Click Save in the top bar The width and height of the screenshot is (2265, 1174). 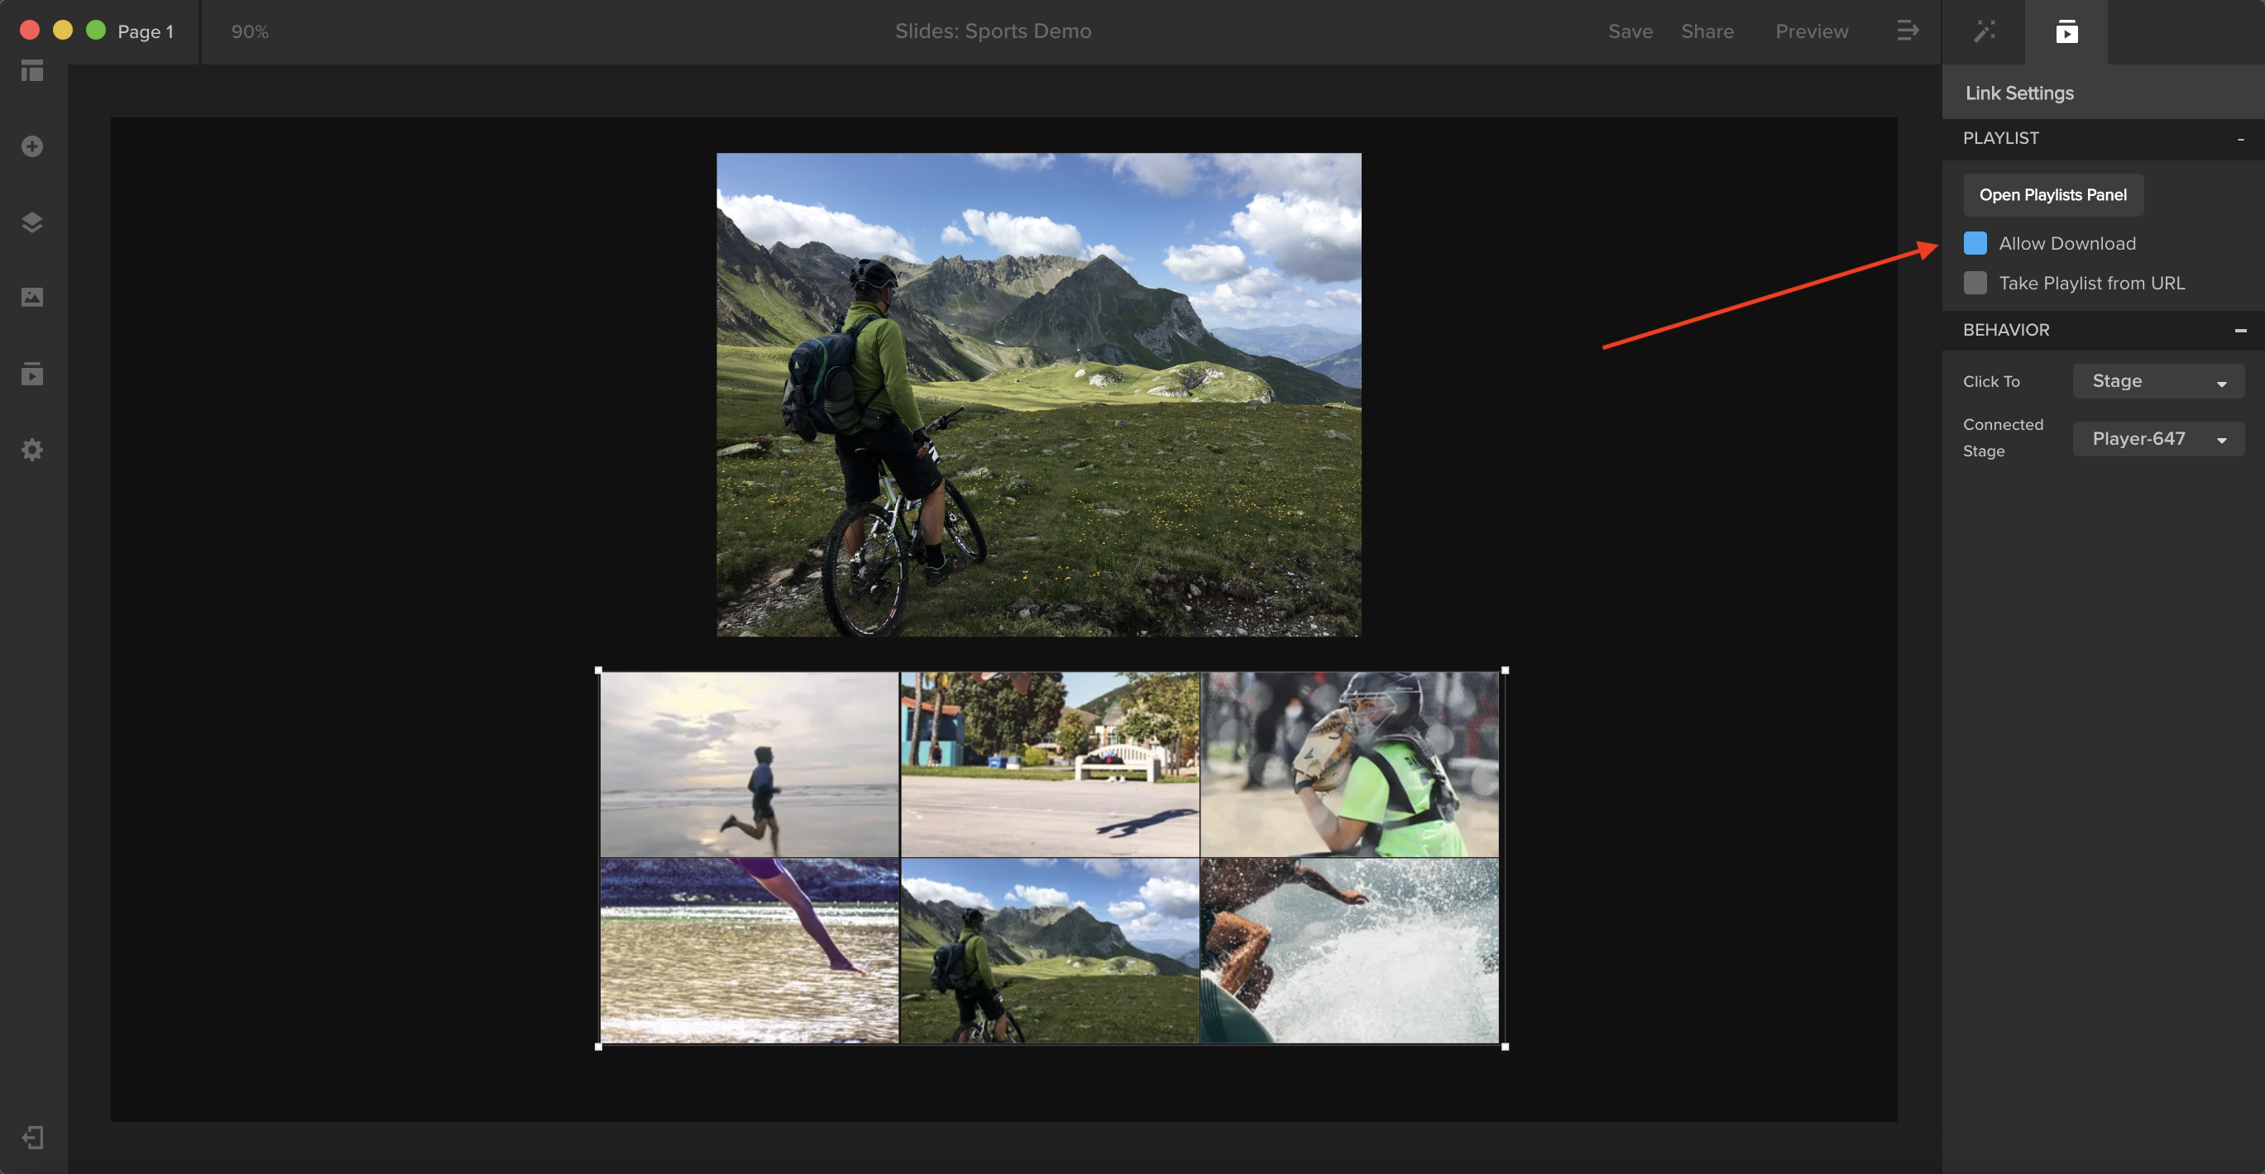point(1631,31)
